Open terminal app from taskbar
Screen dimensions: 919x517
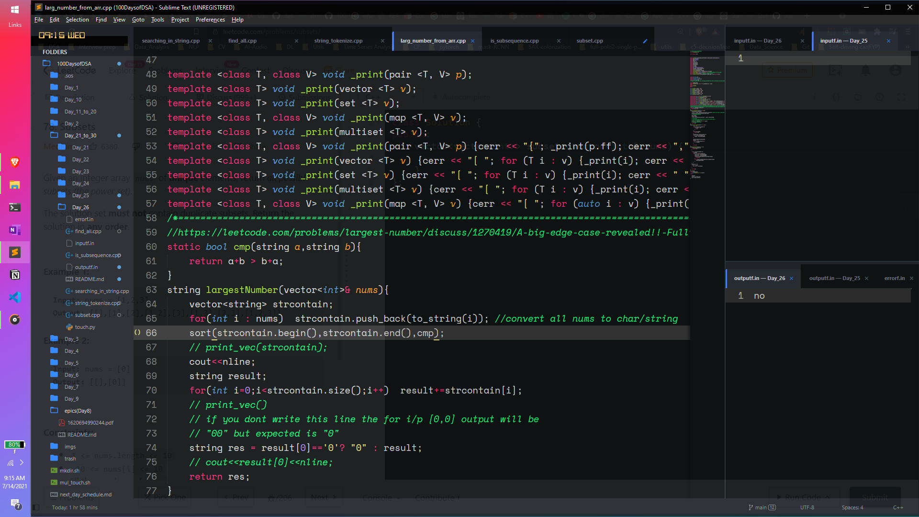click(15, 207)
